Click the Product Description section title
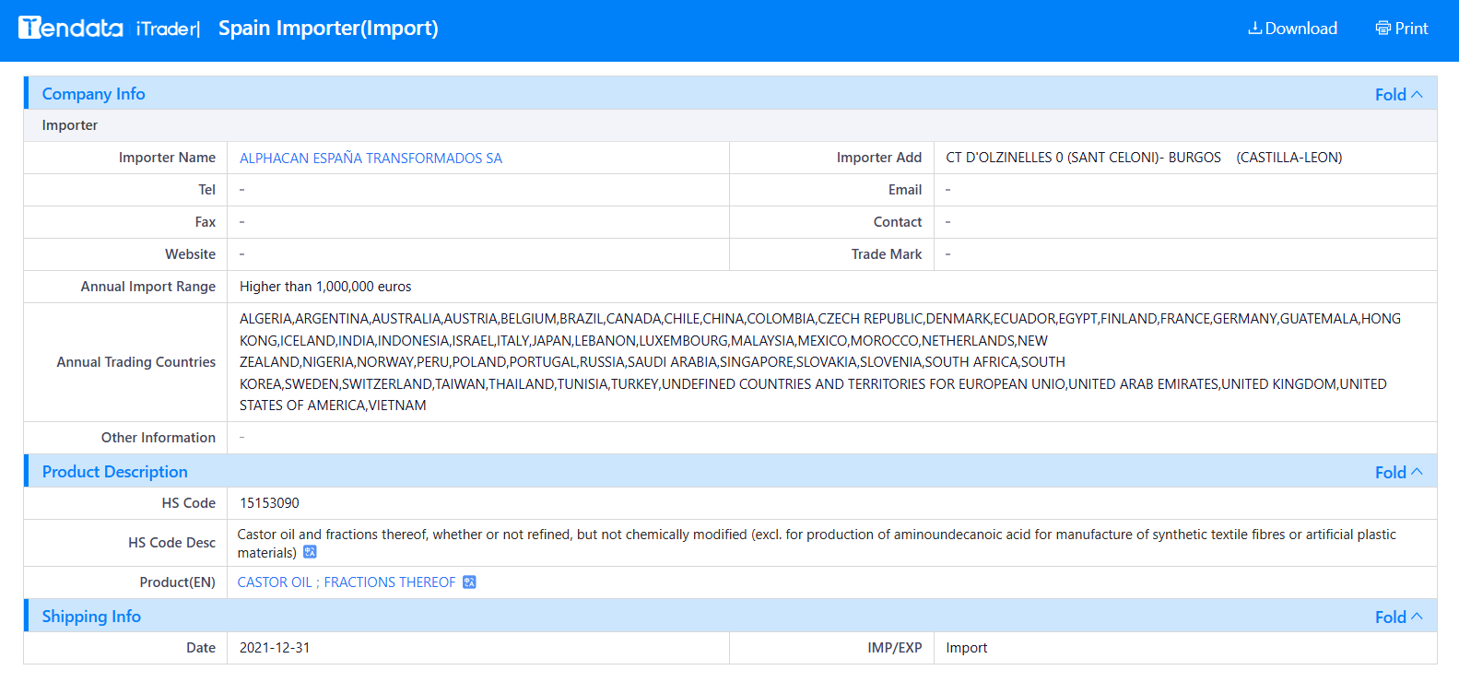The image size is (1459, 682). coord(115,472)
